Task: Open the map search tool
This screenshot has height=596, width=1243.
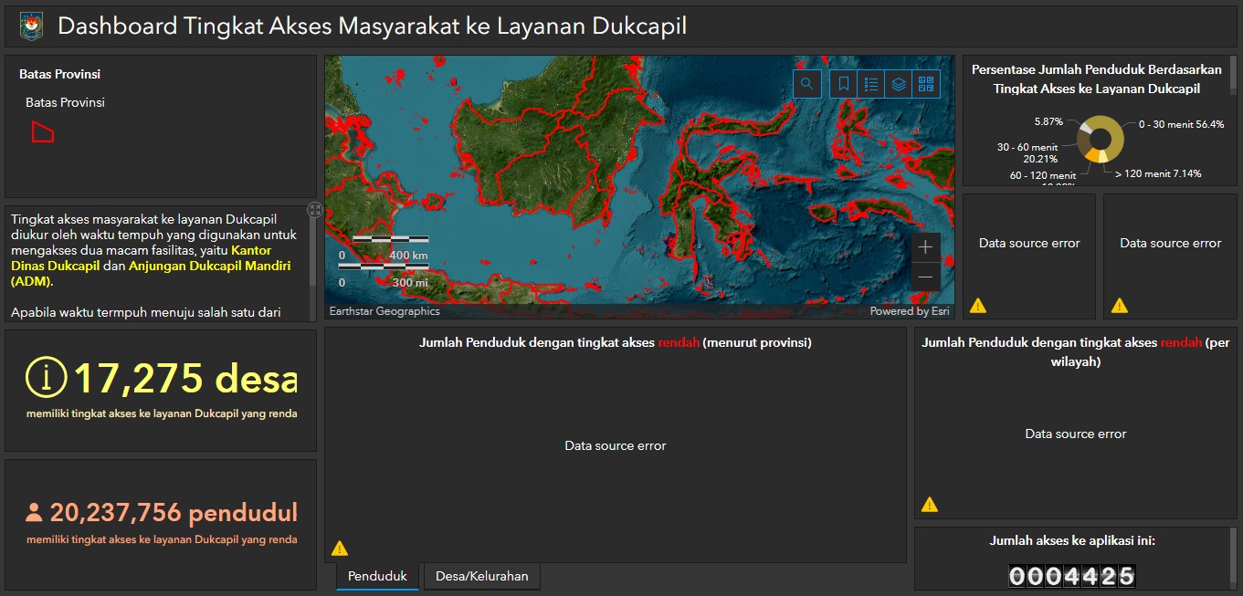Action: 807,84
